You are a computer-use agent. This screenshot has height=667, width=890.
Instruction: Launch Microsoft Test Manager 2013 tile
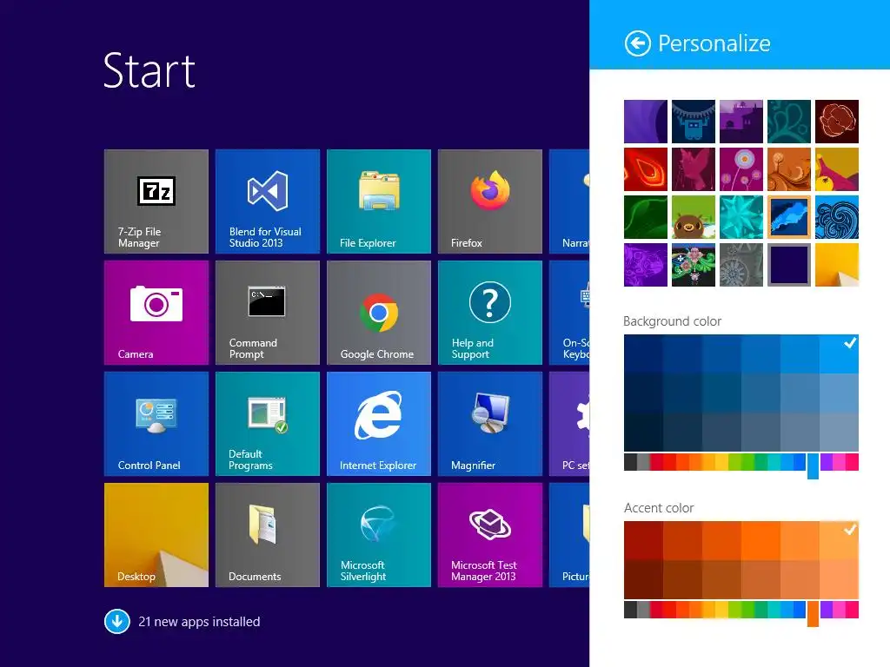click(x=490, y=535)
